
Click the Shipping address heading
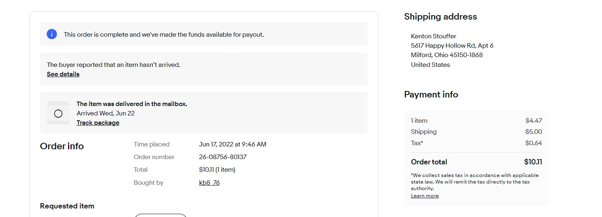[x=440, y=17]
